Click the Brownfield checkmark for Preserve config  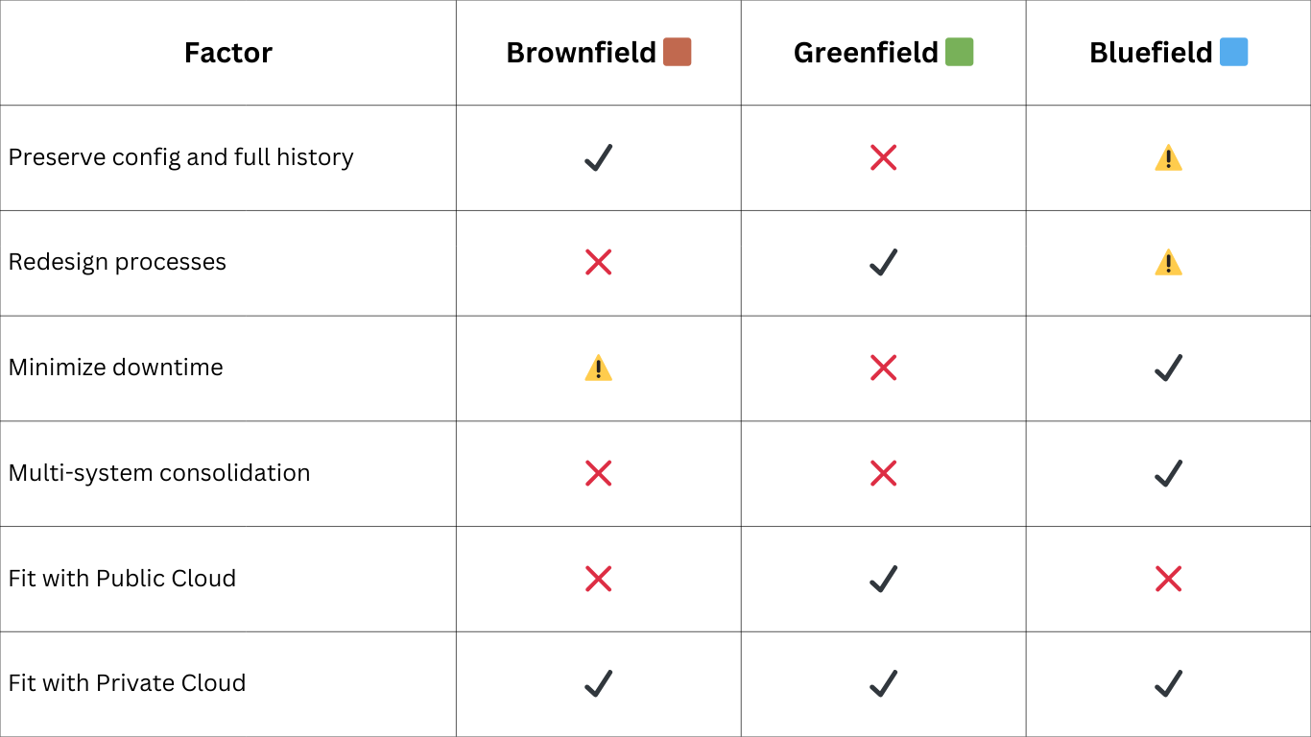[598, 157]
